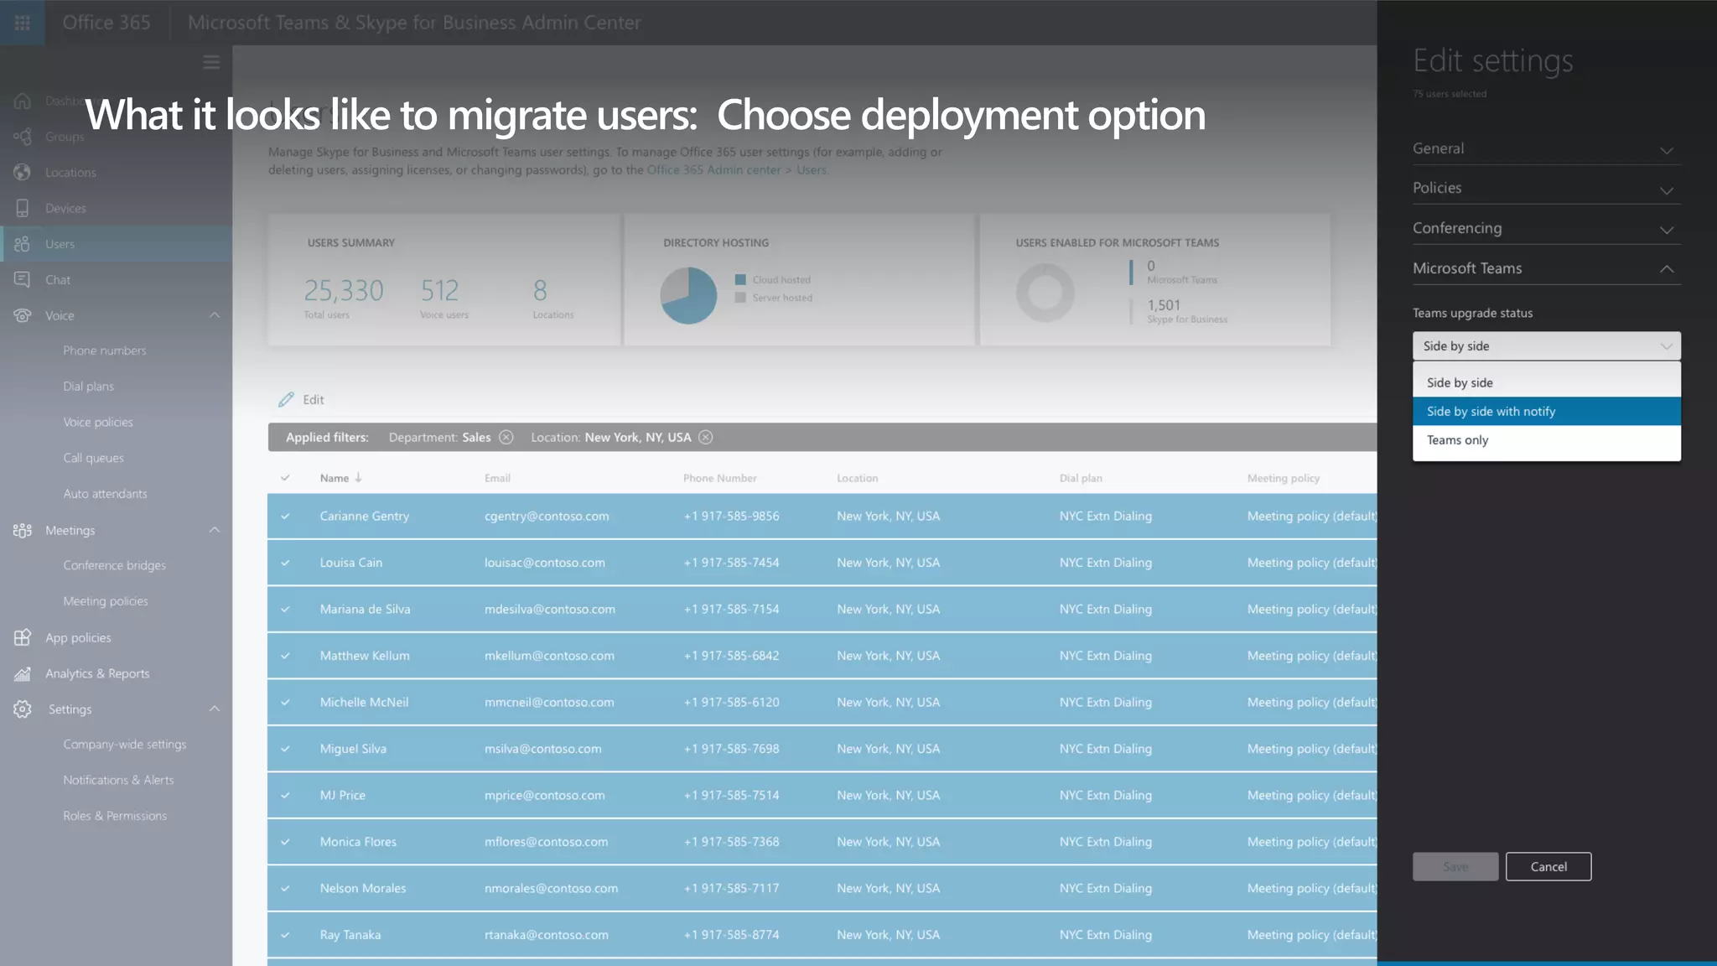The image size is (1717, 966).
Task: Collapse the Settings menu chevron
Action: 215,709
